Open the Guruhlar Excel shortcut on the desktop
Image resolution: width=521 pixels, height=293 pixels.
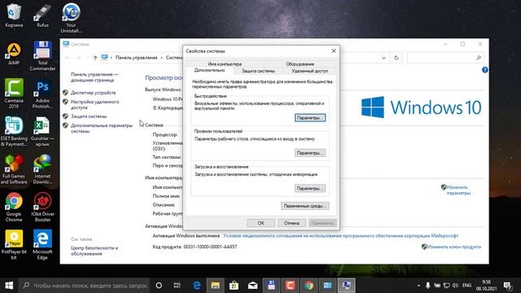[x=42, y=132]
